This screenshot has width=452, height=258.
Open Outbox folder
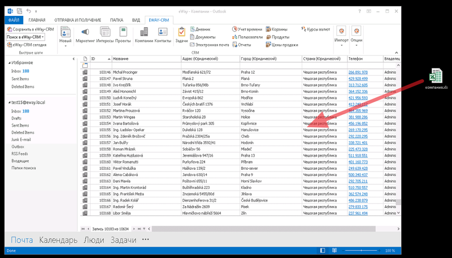click(18, 147)
